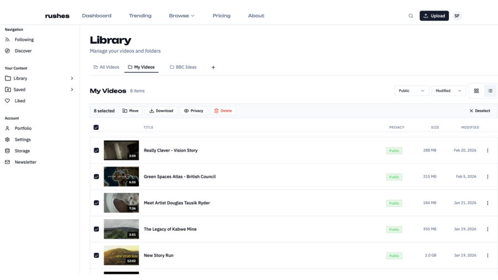This screenshot has height=280, width=498.
Task: Switch to All Videos tab
Action: (106, 67)
